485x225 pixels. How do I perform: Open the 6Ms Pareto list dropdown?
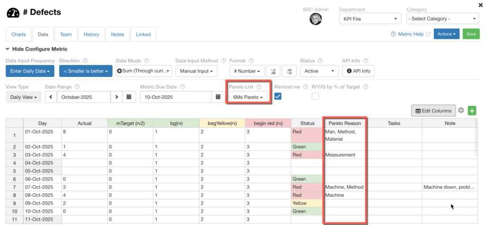coord(248,97)
